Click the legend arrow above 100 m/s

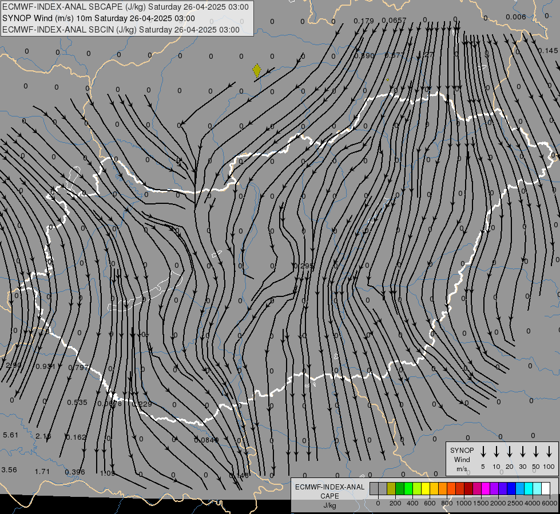[x=549, y=452]
